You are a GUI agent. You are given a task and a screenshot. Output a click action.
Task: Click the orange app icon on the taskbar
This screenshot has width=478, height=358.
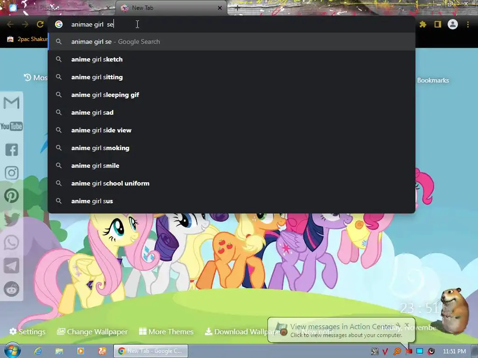tap(102, 351)
